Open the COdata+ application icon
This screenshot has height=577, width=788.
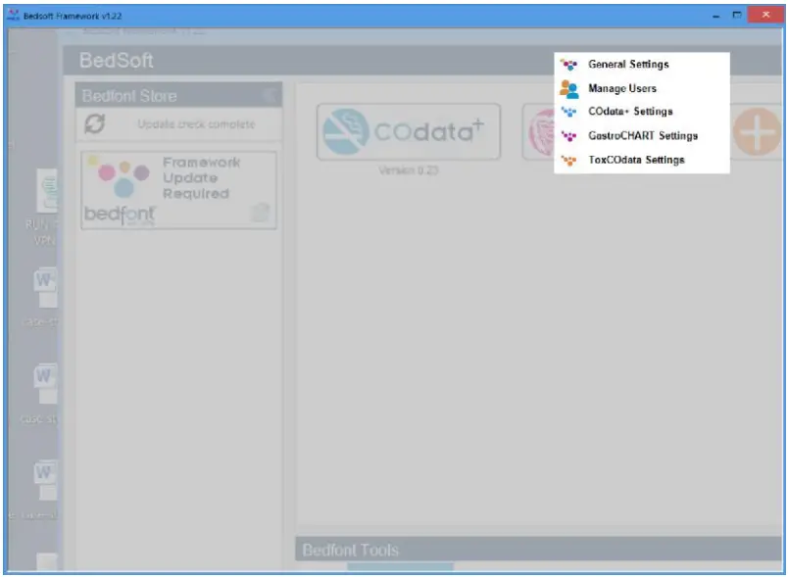[x=410, y=132]
